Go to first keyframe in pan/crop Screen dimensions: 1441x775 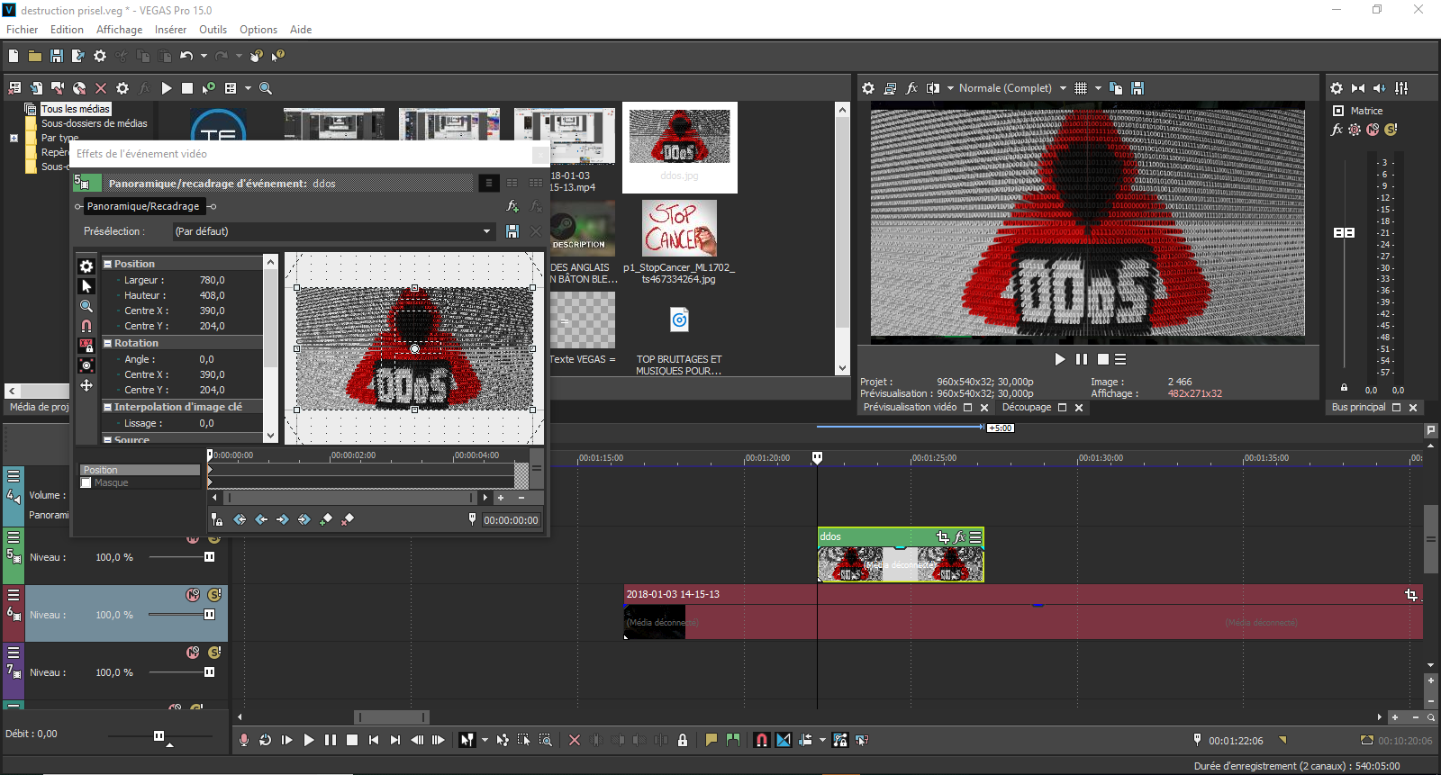coord(240,519)
